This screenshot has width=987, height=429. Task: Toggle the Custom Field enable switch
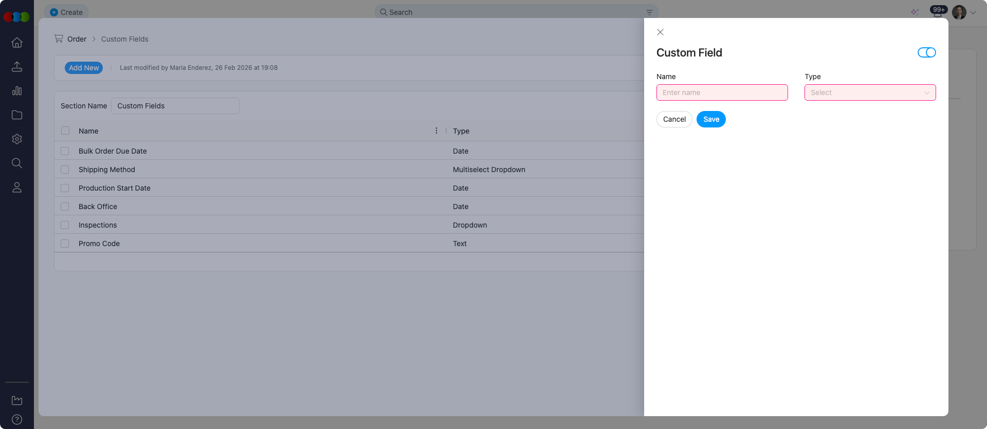pyautogui.click(x=926, y=52)
